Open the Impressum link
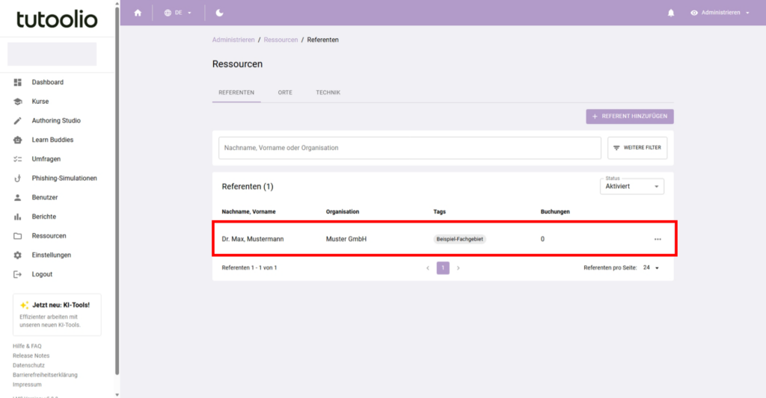 [27, 385]
